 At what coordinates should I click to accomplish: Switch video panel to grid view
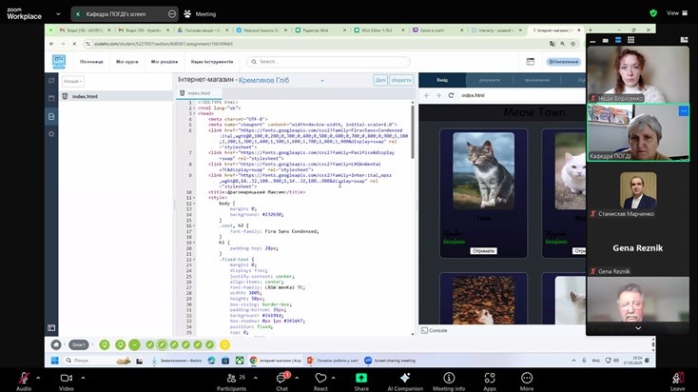pyautogui.click(x=630, y=40)
